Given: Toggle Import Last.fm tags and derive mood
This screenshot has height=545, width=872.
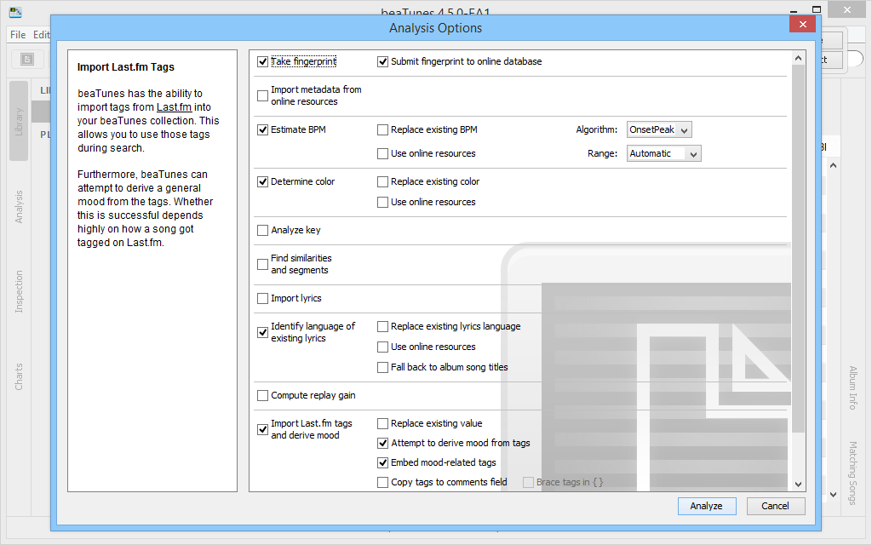Looking at the screenshot, I should (263, 430).
